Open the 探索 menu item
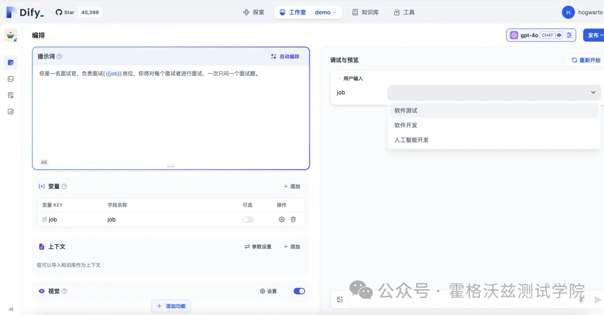Screen dimensions: 604x315 253,12
